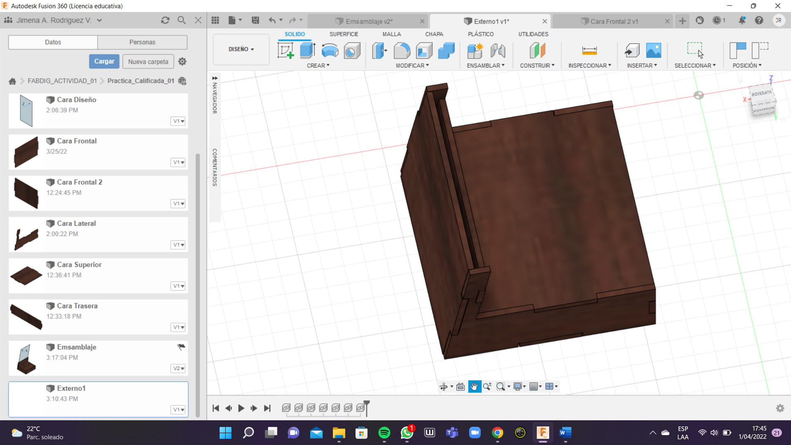Toggle the Navegador panel expand arrows
791x445 pixels.
tap(215, 78)
